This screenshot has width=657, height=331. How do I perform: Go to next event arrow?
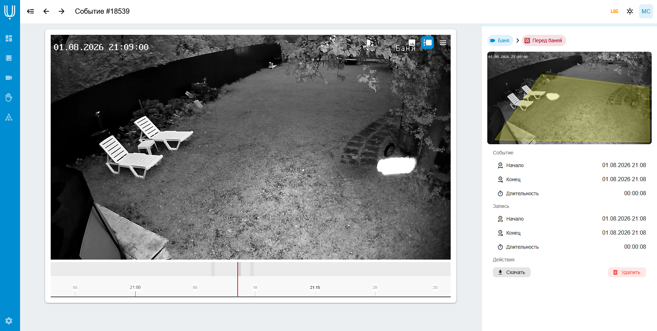(62, 11)
